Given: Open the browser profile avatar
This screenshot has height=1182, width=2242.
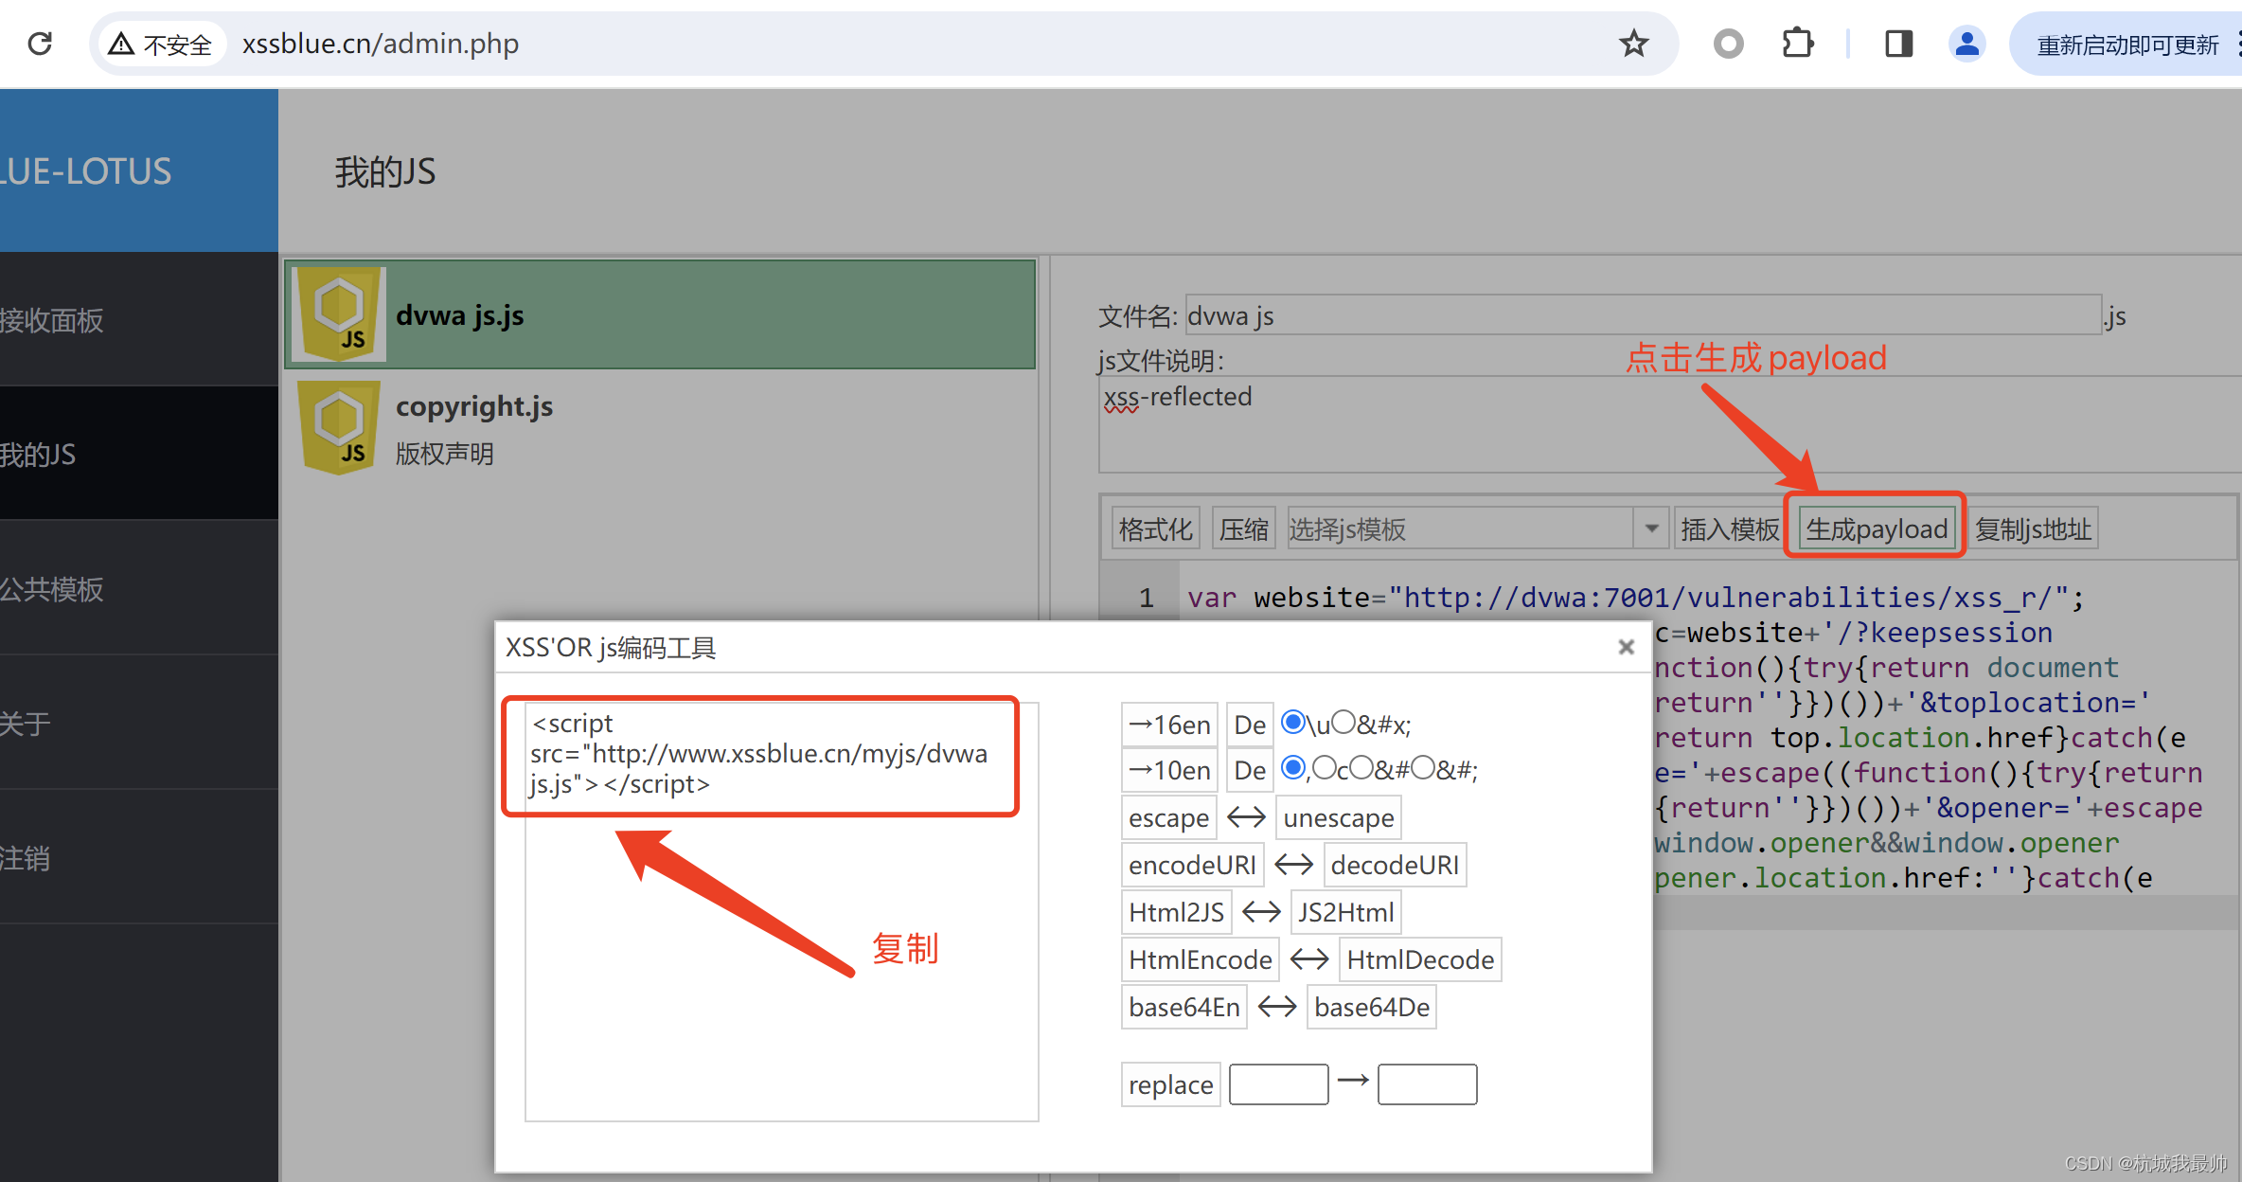Looking at the screenshot, I should coord(1967,44).
